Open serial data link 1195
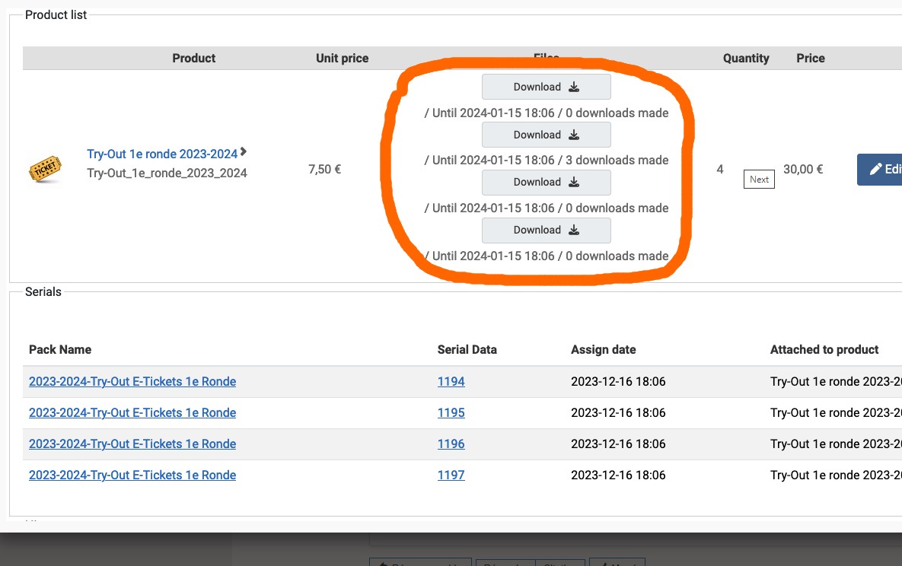Viewport: 902px width, 566px height. click(x=451, y=413)
